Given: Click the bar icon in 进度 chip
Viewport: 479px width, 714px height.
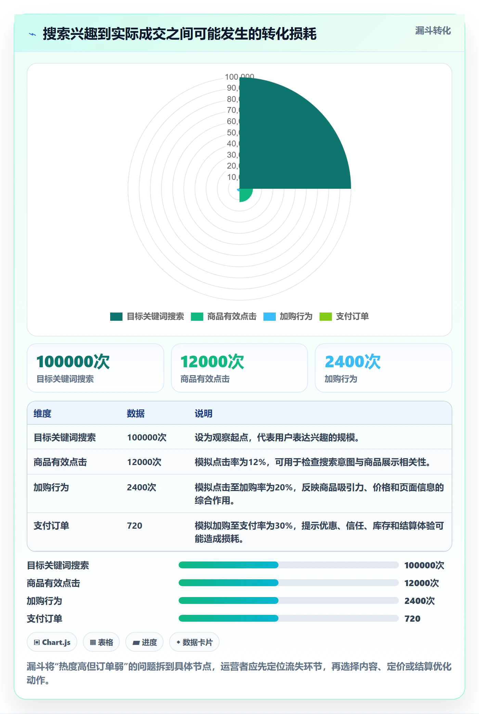Looking at the screenshot, I should tap(136, 643).
